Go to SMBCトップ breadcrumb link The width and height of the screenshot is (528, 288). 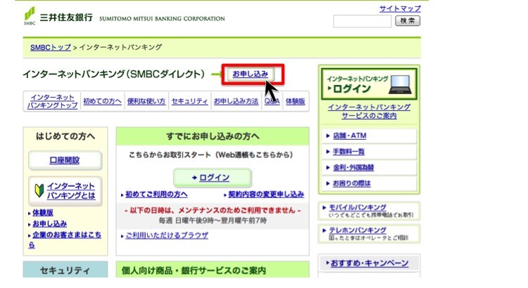tap(51, 47)
